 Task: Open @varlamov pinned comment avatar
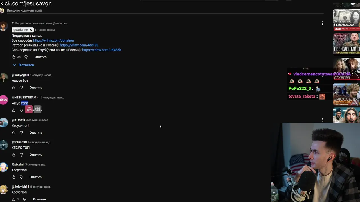(x=4, y=26)
